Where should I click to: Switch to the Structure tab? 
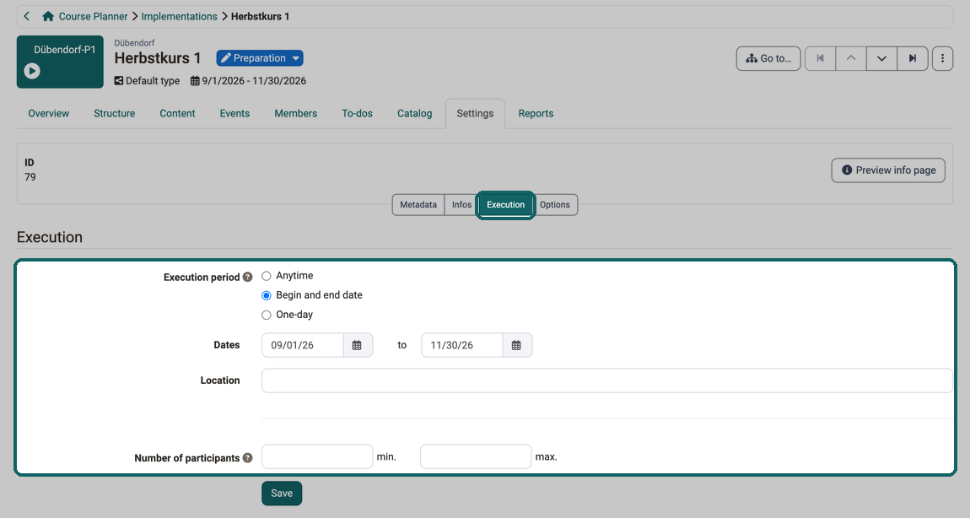click(x=115, y=113)
